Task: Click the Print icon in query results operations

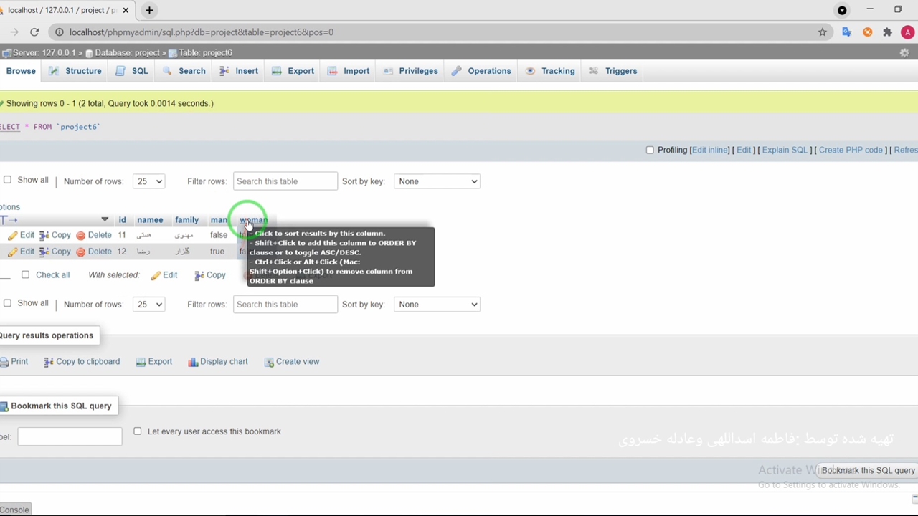Action: coord(4,362)
